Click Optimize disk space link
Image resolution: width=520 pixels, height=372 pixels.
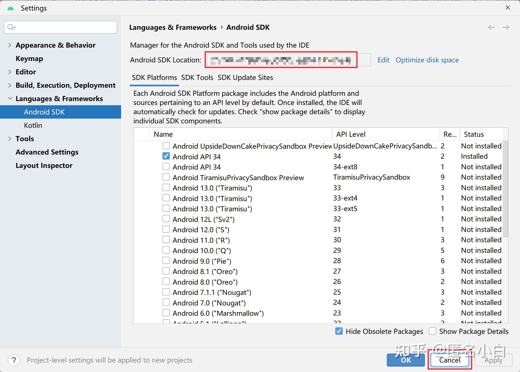427,60
